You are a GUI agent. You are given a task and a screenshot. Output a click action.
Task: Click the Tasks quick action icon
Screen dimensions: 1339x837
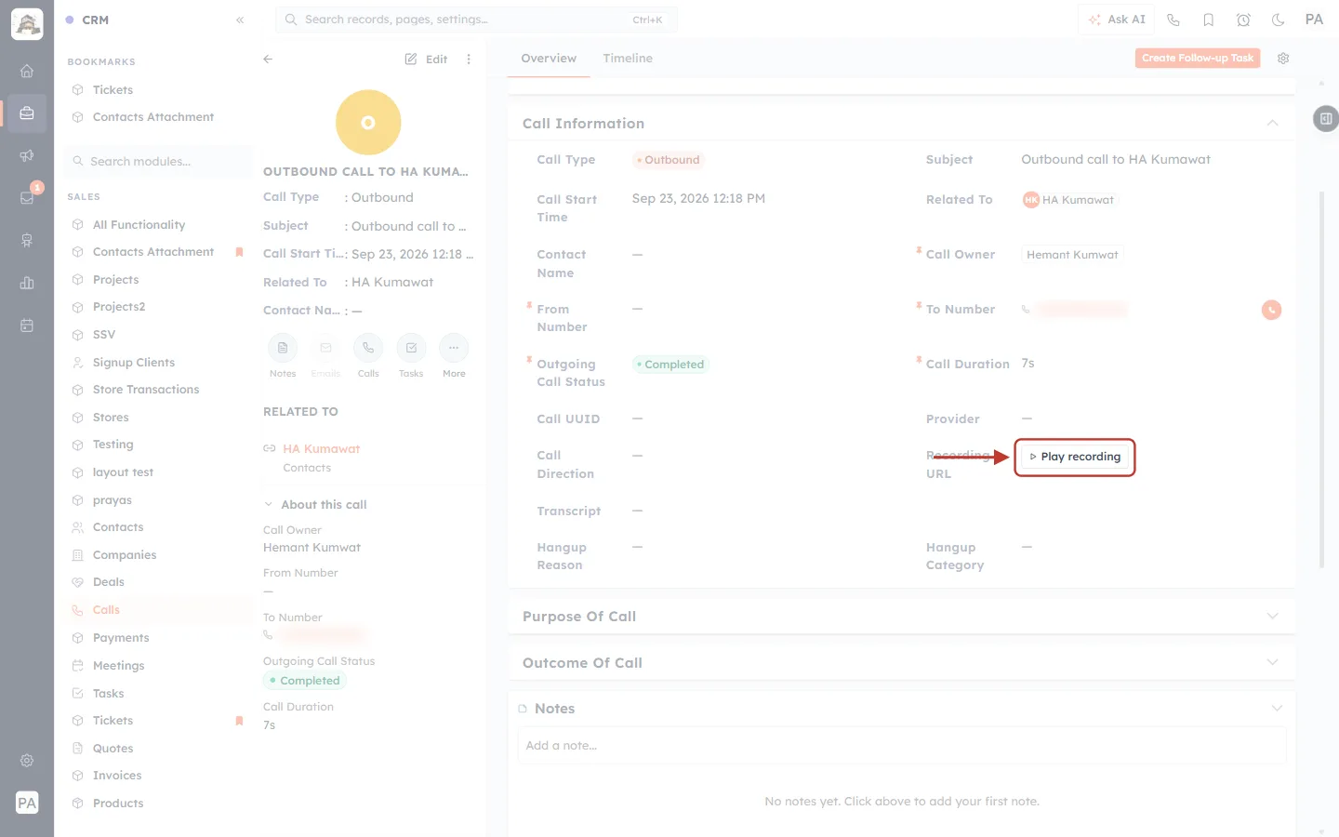(411, 348)
